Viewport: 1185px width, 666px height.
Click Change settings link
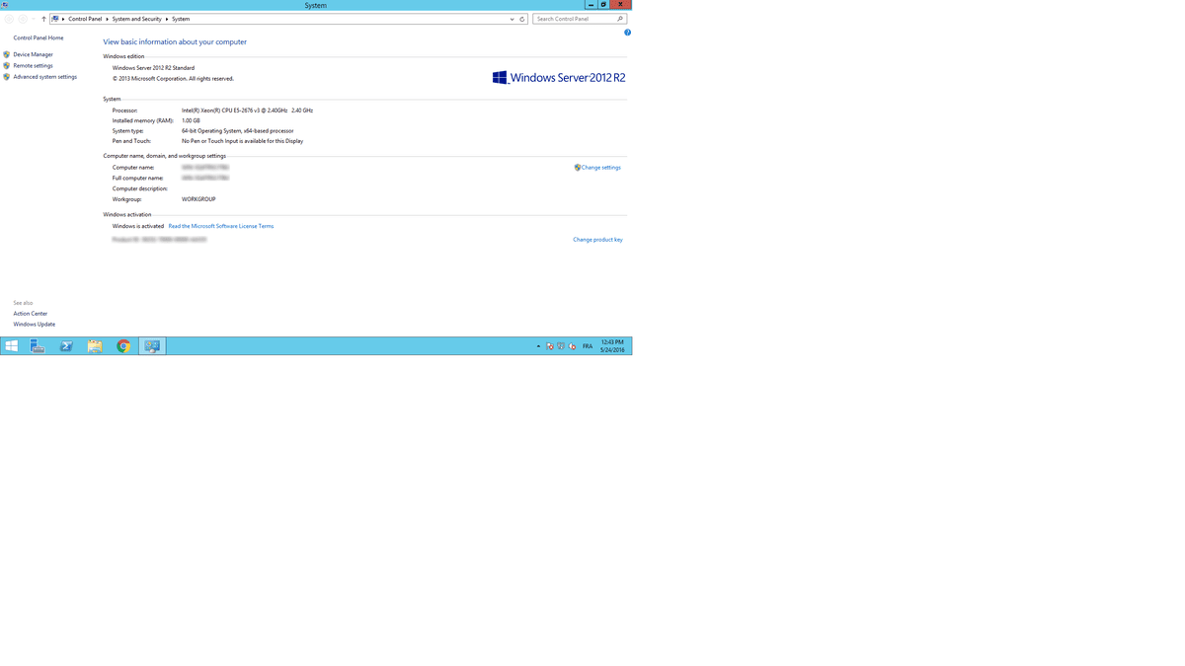601,168
